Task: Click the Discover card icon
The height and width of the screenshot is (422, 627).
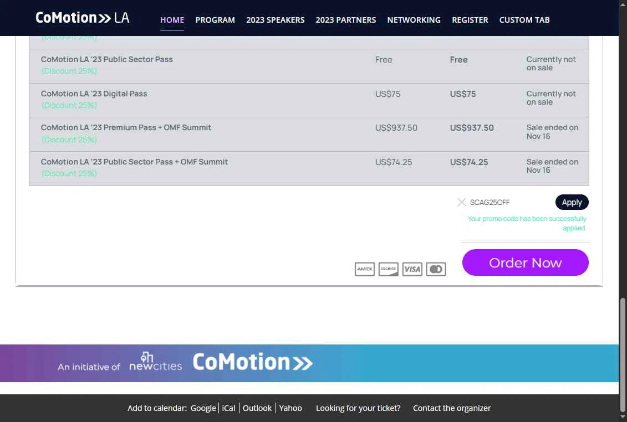Action: point(388,269)
